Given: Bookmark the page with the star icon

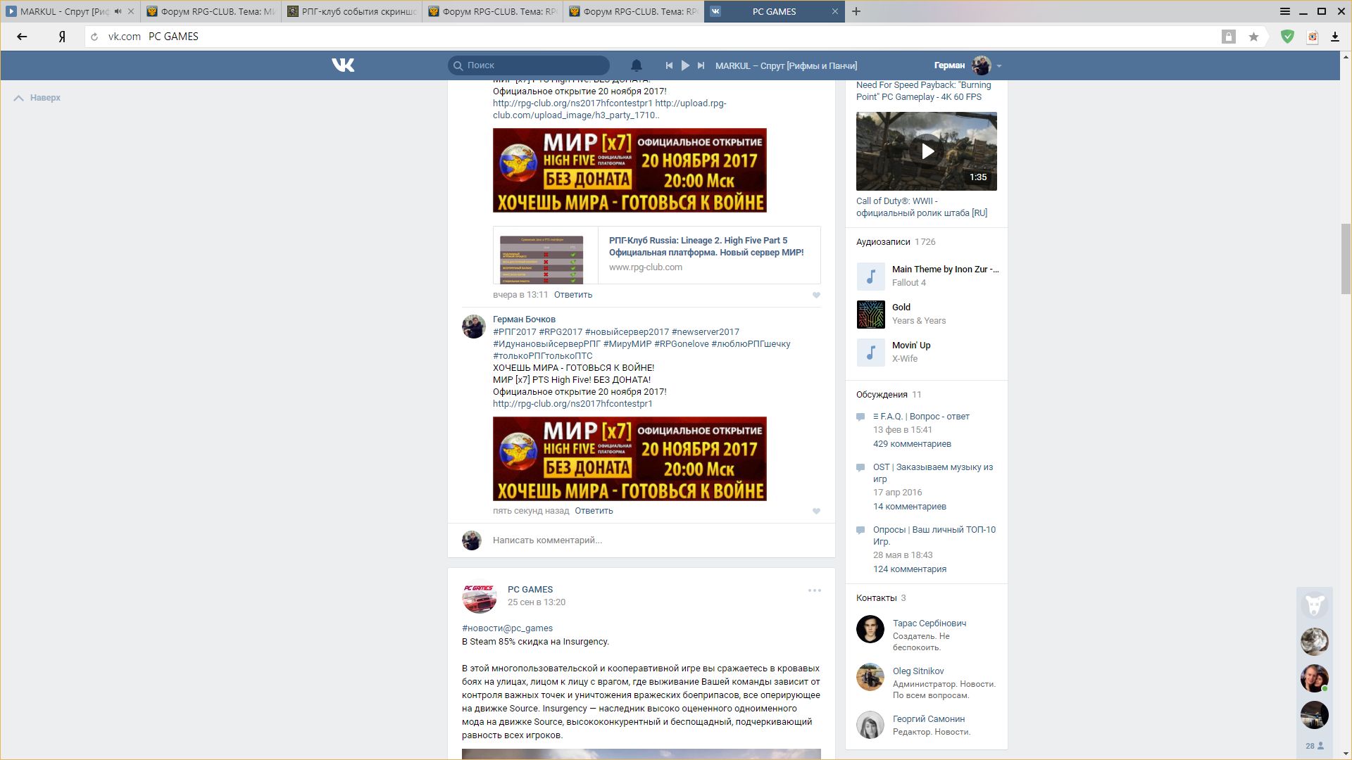Looking at the screenshot, I should click(1253, 37).
